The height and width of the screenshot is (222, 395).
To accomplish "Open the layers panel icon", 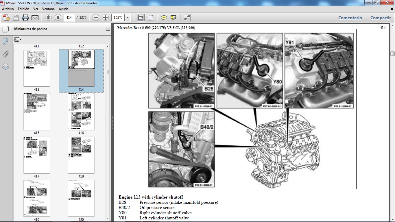I will point(5,66).
